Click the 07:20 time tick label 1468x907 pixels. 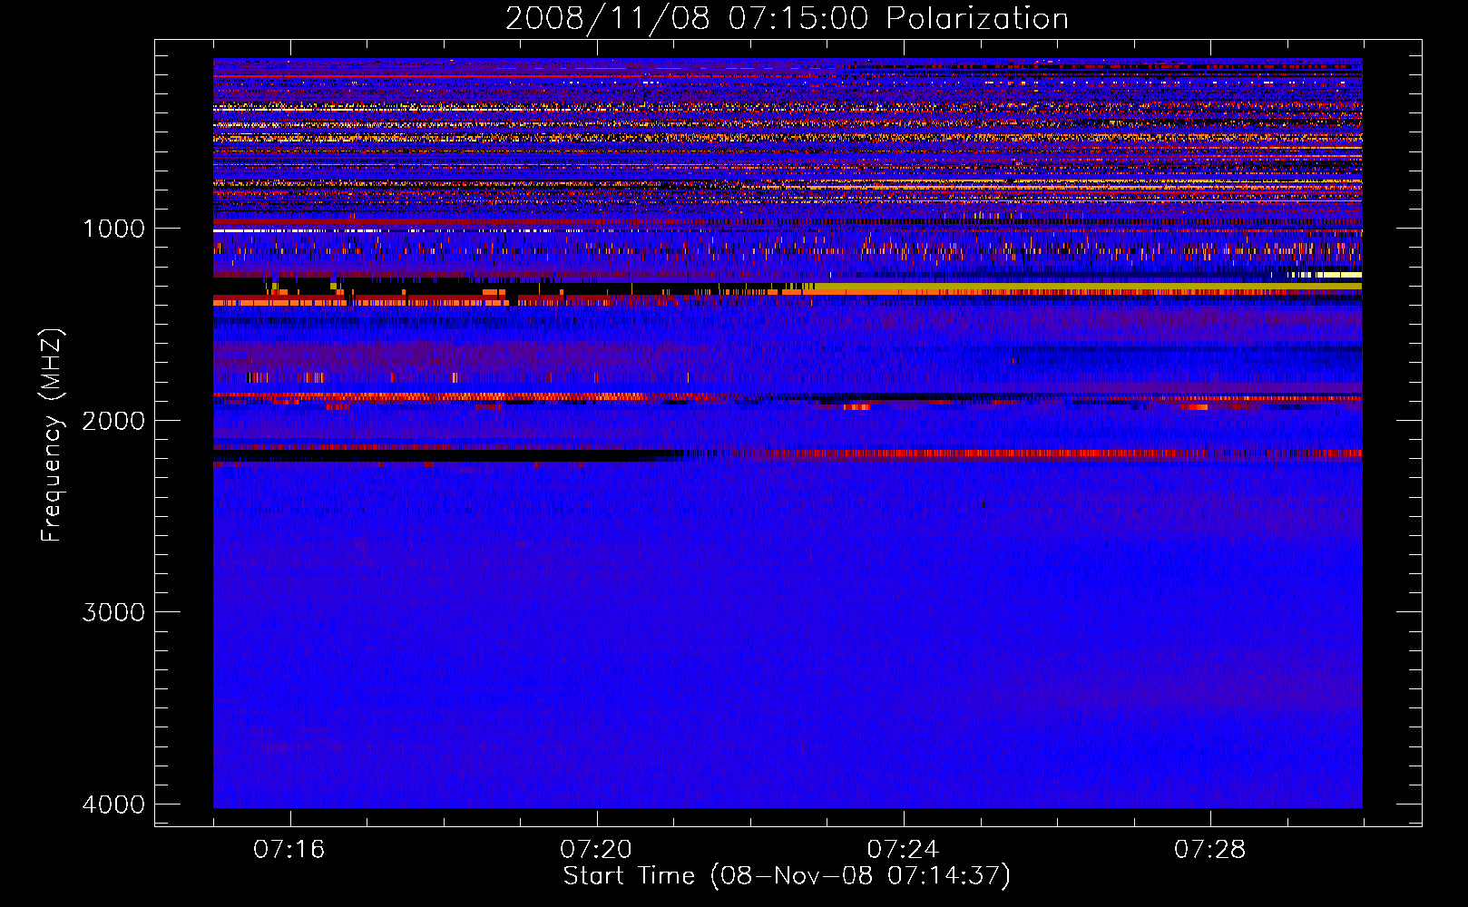pyautogui.click(x=596, y=850)
